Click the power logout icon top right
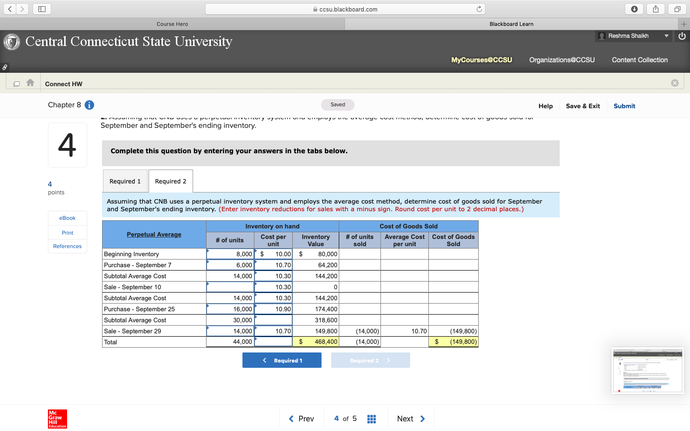 [682, 35]
